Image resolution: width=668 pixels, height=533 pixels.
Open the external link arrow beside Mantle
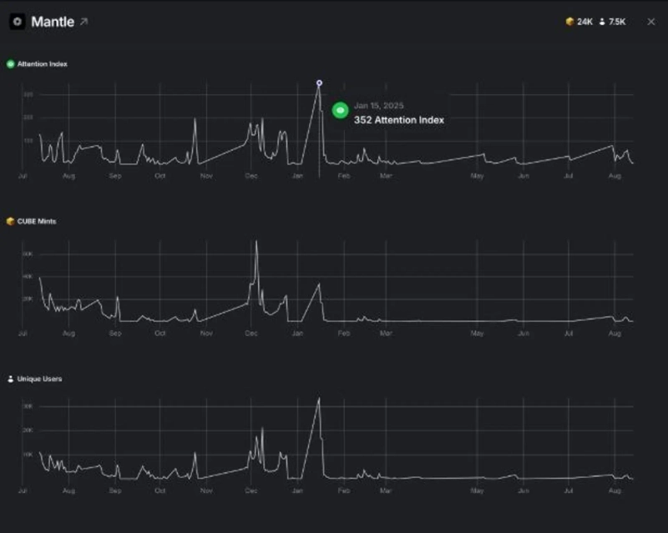[x=83, y=22]
